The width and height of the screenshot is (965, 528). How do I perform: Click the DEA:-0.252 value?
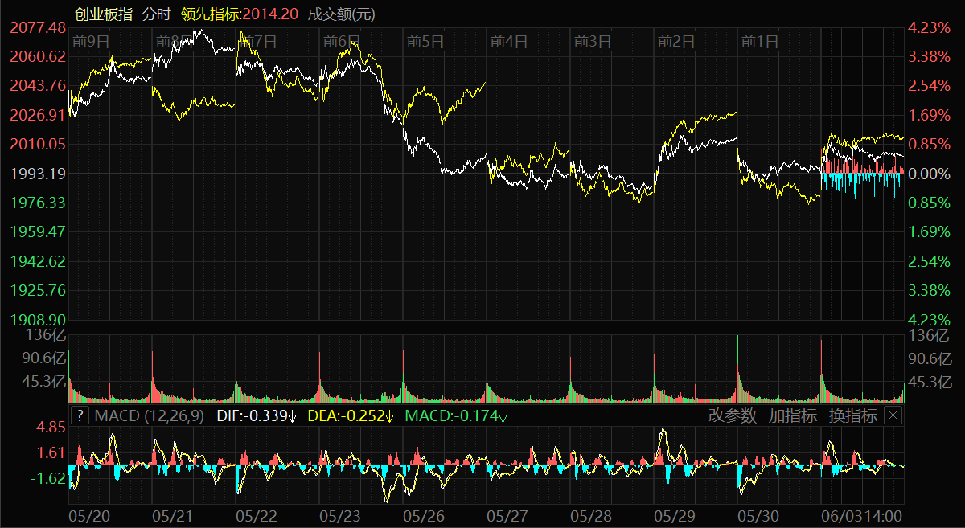tap(351, 415)
